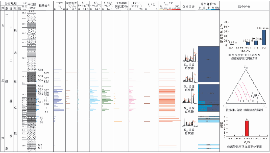
Task: Select sample label S7
Action: tap(42, 118)
